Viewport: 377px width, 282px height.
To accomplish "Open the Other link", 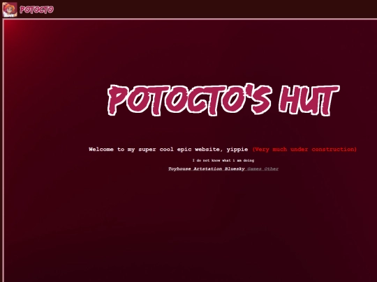I will click(271, 169).
